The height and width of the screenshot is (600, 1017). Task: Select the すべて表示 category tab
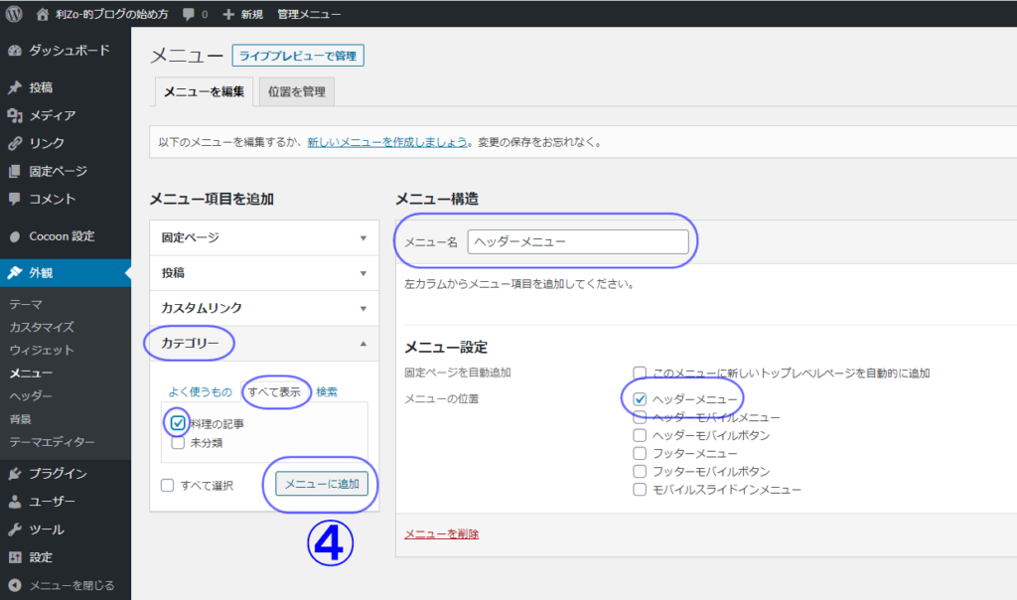coord(276,392)
